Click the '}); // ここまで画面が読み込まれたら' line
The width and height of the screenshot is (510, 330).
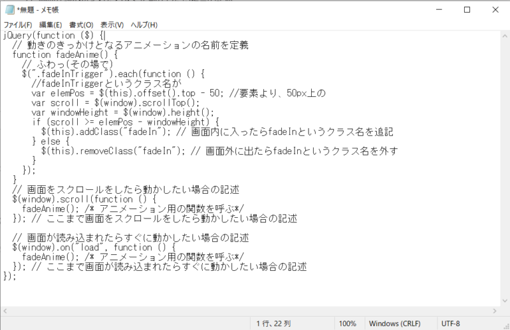[x=159, y=266]
